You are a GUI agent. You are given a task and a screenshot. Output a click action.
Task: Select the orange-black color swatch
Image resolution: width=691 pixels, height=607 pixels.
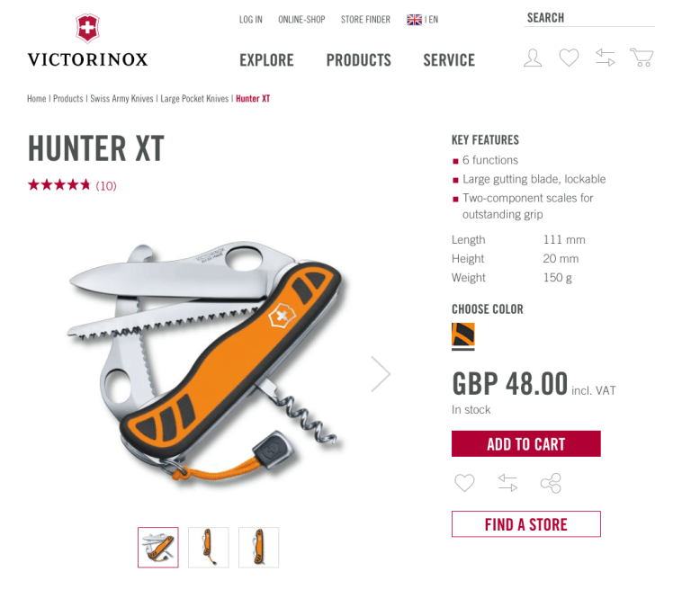point(463,335)
